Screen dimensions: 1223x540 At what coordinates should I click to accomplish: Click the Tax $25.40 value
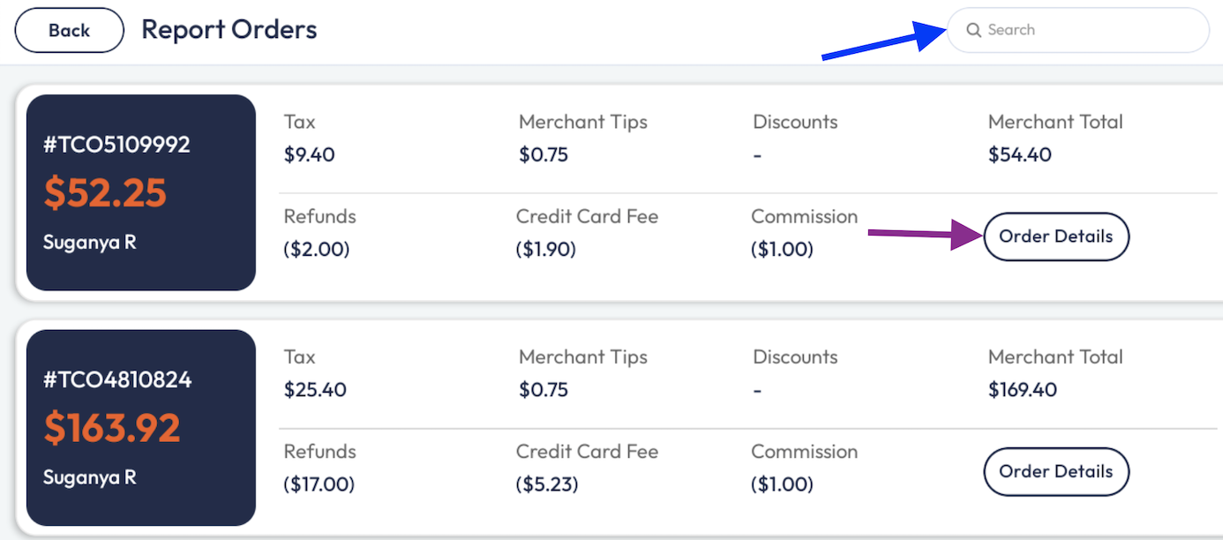(314, 390)
